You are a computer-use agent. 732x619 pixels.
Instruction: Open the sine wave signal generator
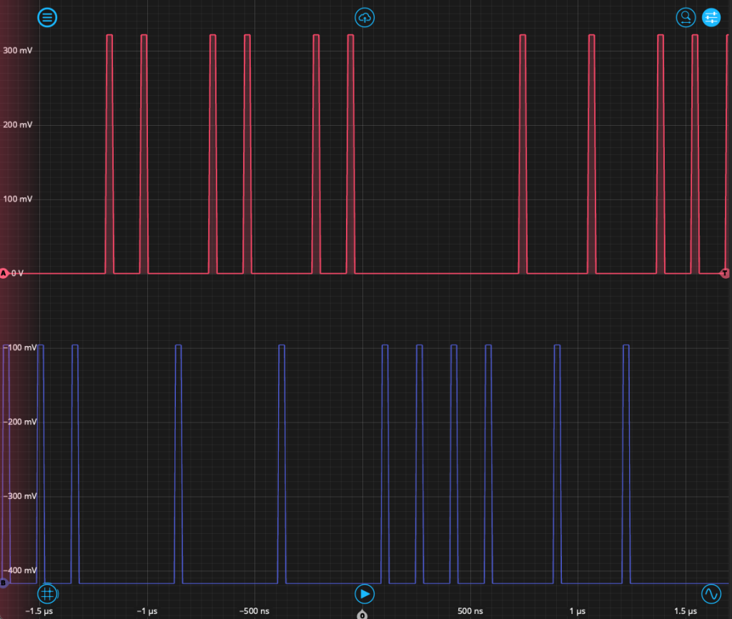(x=711, y=594)
